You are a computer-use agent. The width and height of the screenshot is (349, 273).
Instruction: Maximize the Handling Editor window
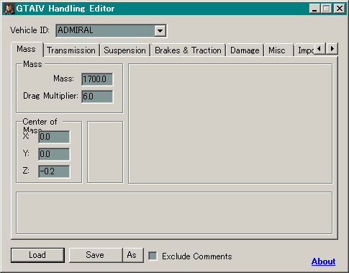click(x=327, y=9)
